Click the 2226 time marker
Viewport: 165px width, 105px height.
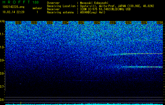pos(97,23)
